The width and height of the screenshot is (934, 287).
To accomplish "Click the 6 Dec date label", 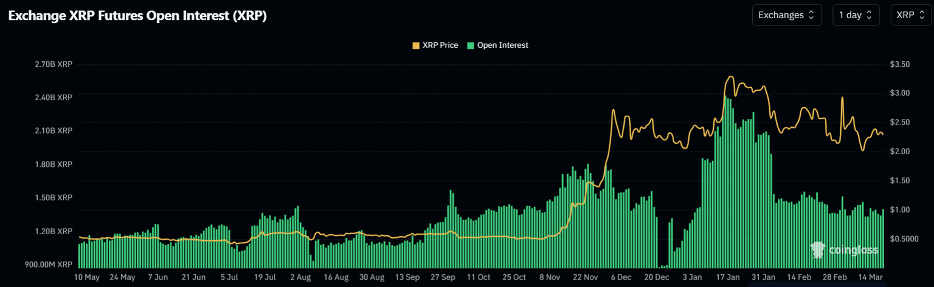I will (620, 277).
